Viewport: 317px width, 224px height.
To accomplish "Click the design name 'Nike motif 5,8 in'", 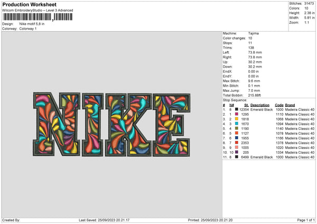I will (x=32, y=24).
